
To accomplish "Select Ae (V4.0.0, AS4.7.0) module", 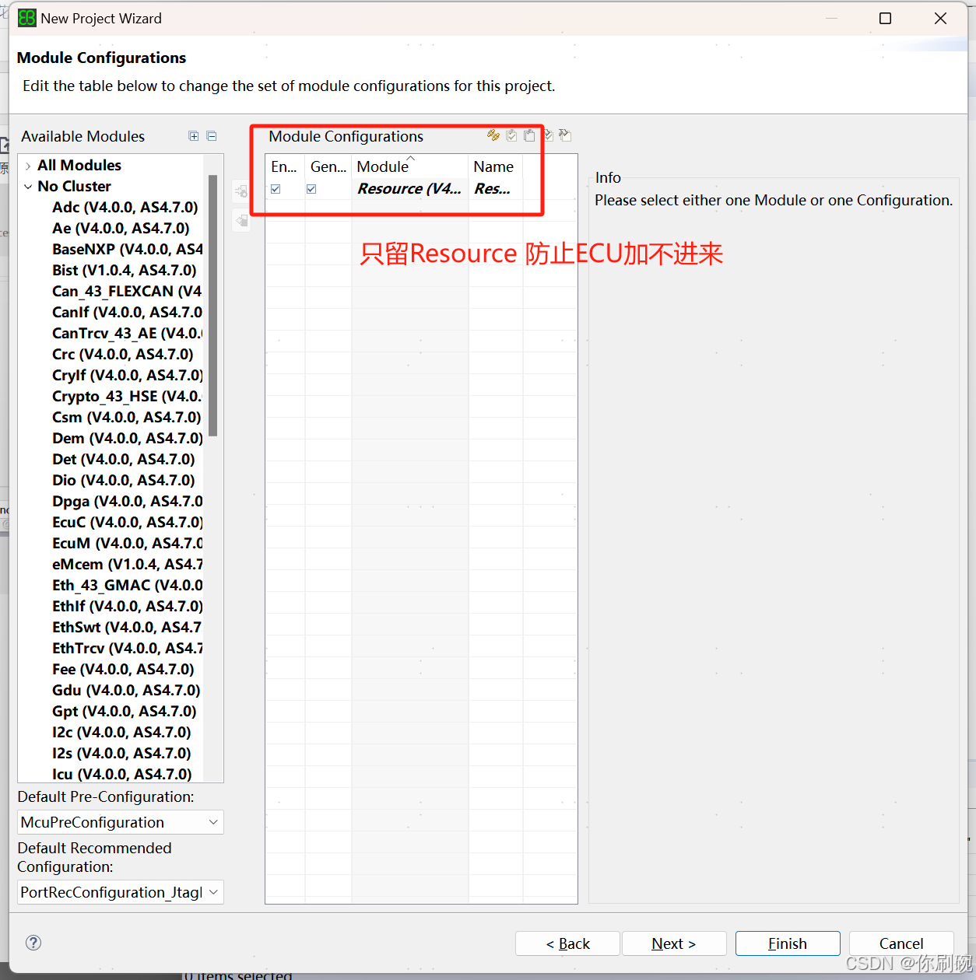I will (121, 229).
